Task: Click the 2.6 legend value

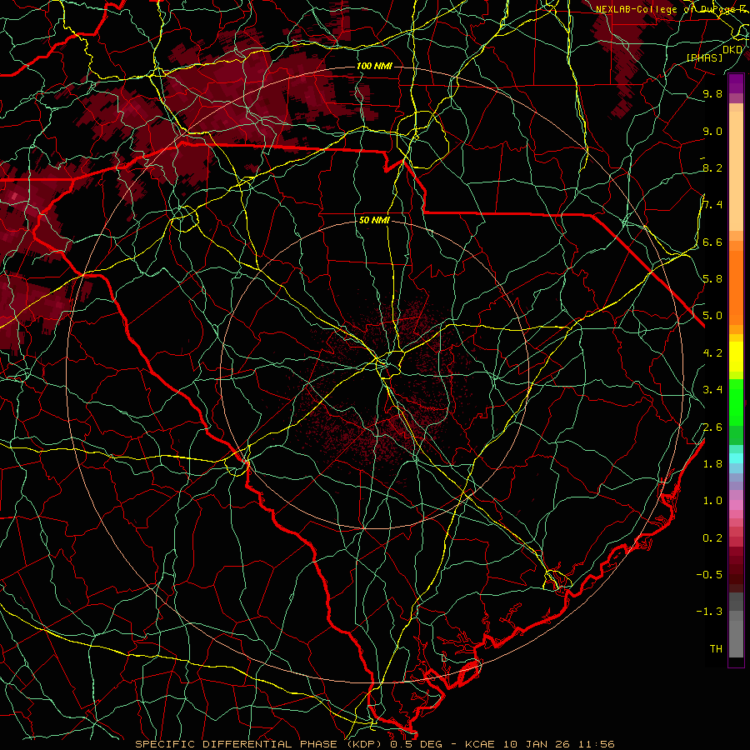Action: tap(712, 427)
